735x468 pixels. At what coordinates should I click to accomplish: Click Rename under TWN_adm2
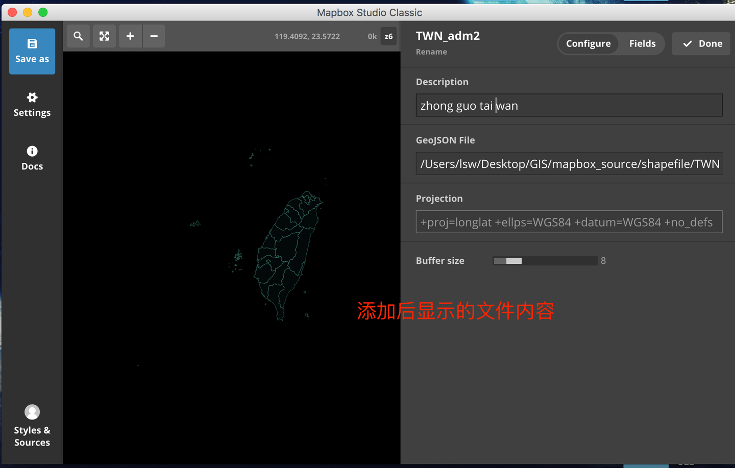click(431, 52)
